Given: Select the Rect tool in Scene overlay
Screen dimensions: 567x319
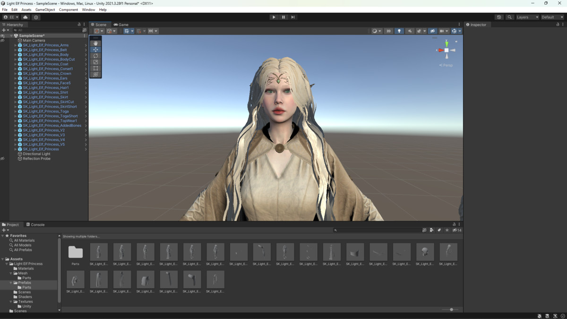Looking at the screenshot, I should point(95,68).
